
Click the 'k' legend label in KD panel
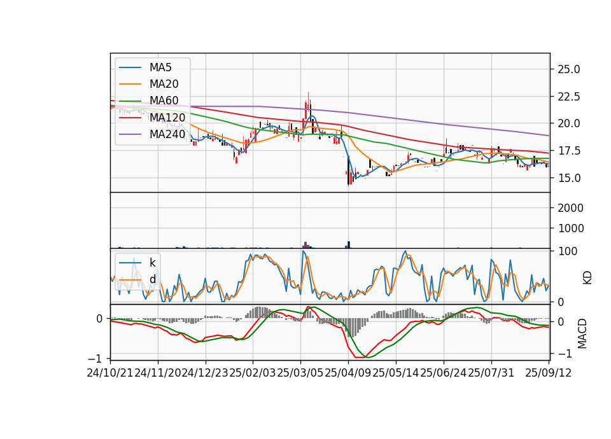[x=152, y=263]
